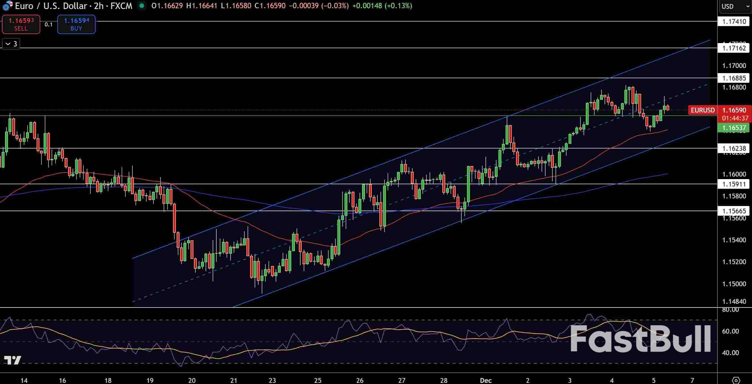This screenshot has width=752, height=384.
Task: Click the Dec marker on the time axis
Action: click(486, 380)
